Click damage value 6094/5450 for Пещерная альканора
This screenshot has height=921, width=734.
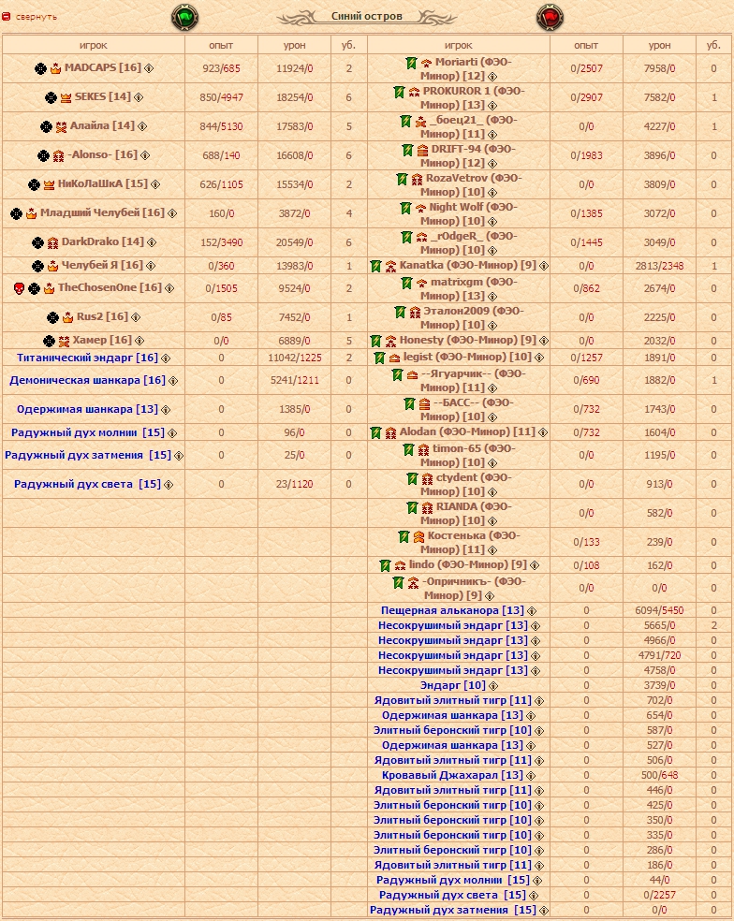coord(659,611)
